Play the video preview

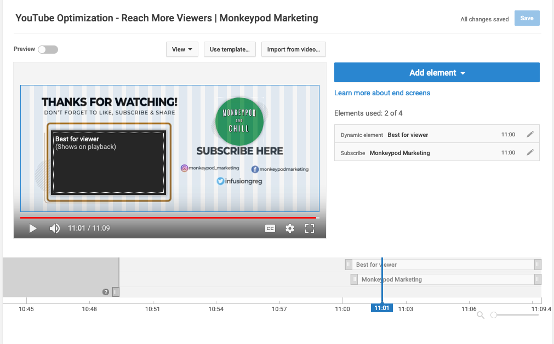click(32, 228)
